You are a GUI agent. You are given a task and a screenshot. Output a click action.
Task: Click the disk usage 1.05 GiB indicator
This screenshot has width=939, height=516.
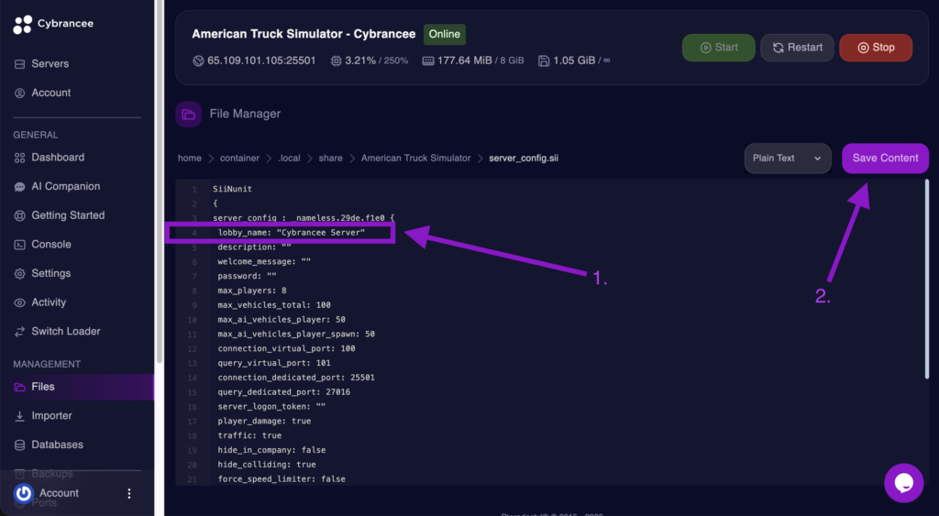point(574,60)
